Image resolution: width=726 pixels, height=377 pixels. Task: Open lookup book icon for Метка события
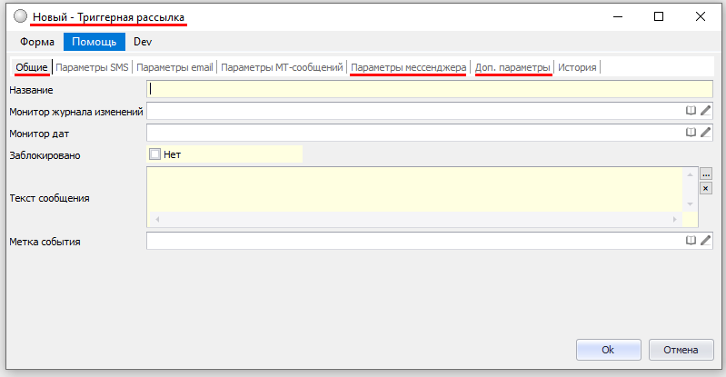[691, 241]
